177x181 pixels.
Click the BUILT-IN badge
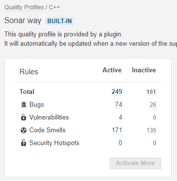coord(59,21)
